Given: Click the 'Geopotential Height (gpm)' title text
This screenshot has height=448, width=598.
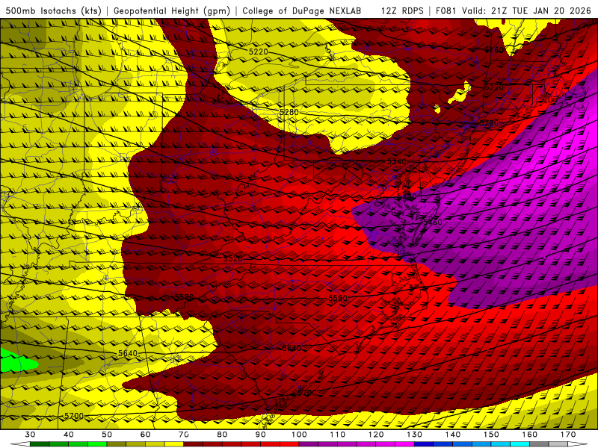Looking at the screenshot, I should tap(172, 11).
